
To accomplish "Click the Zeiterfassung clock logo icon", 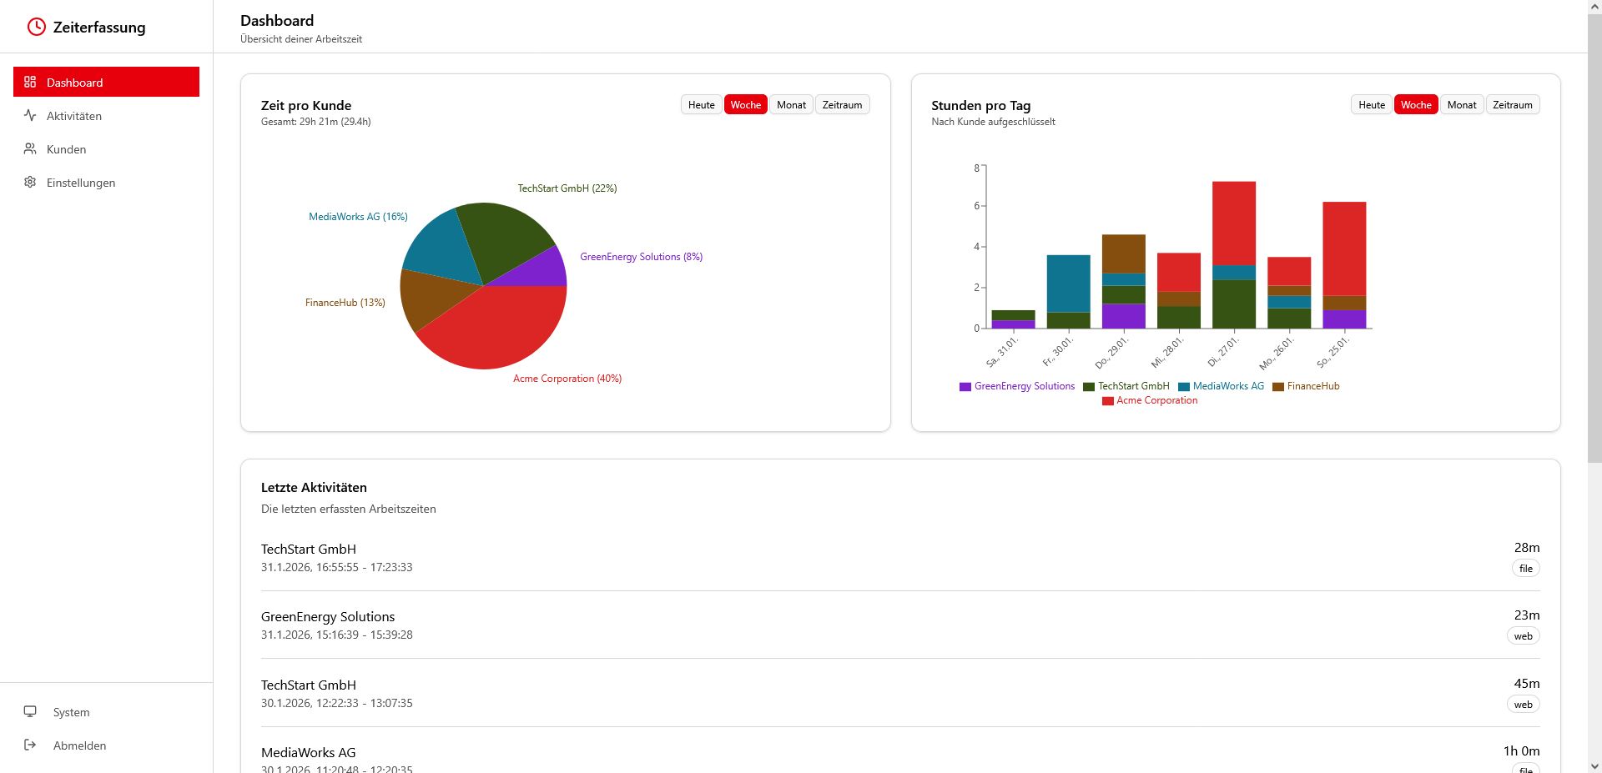I will click(x=36, y=28).
